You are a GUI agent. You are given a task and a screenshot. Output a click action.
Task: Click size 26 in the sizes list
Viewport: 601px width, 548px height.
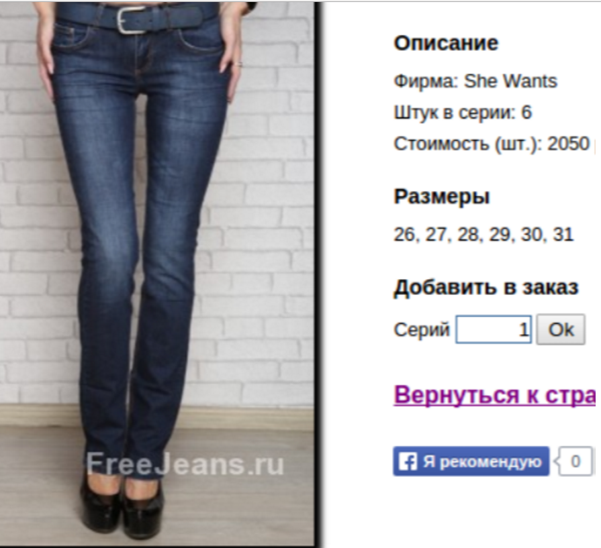click(x=404, y=234)
